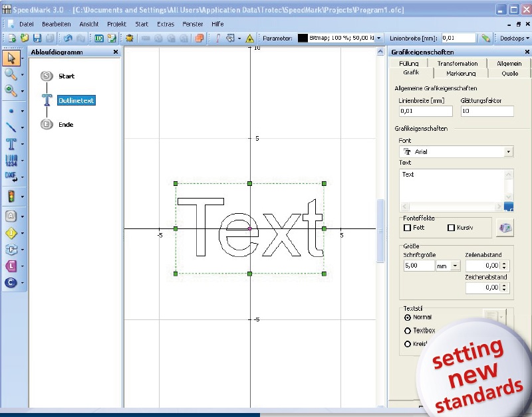Click the laser warning triangle icon

(x=250, y=39)
